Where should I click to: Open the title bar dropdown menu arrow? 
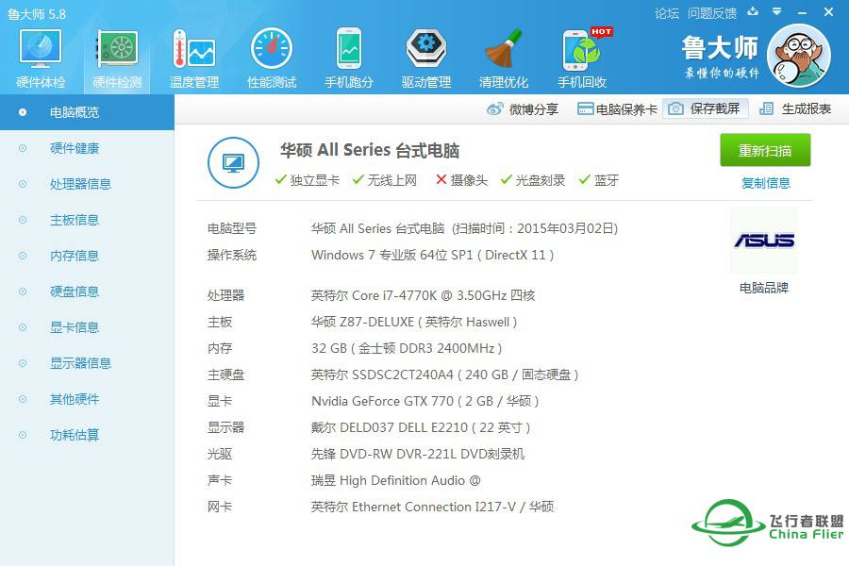point(777,11)
